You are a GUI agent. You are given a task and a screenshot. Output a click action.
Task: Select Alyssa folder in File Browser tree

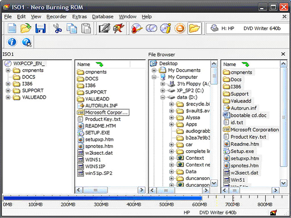(193, 118)
